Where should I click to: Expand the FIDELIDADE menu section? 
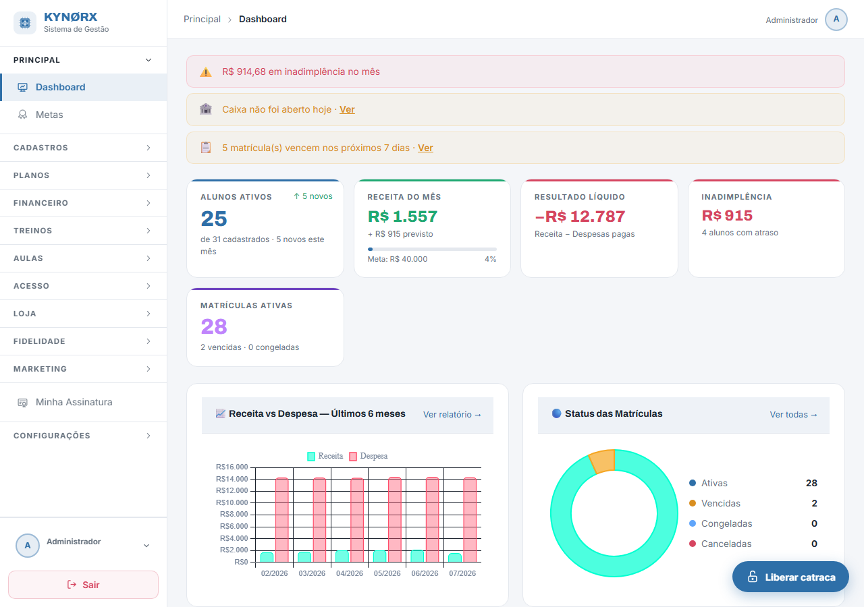tap(83, 341)
